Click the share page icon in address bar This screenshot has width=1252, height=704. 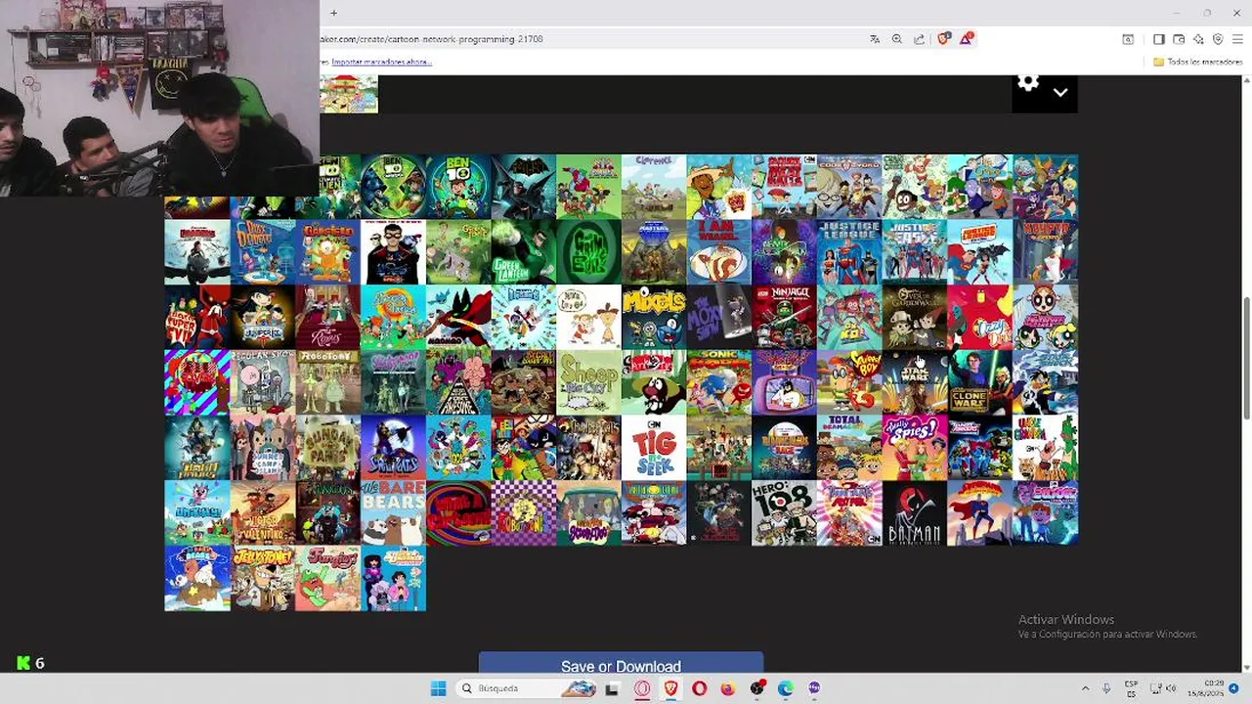[920, 39]
